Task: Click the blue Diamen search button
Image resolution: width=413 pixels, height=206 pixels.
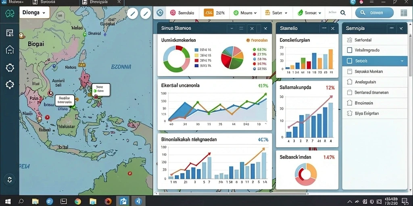Action: tap(374, 12)
